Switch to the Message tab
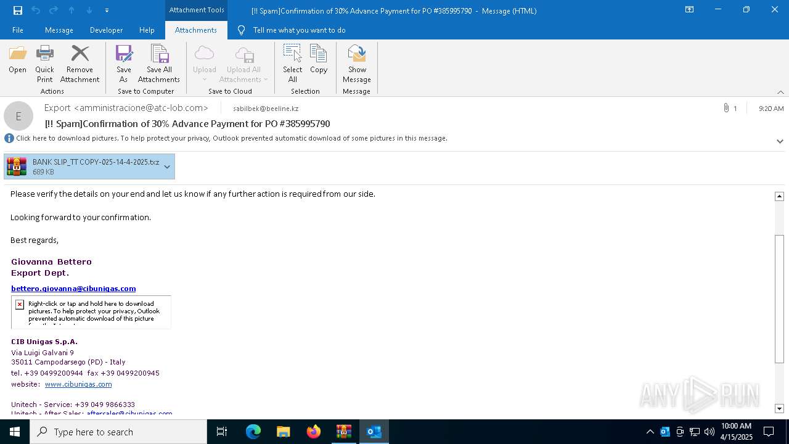 pos(59,30)
